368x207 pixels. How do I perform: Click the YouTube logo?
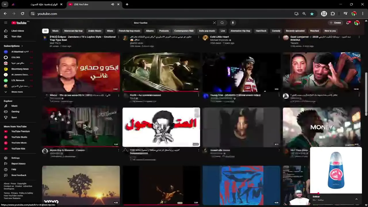[x=19, y=23]
